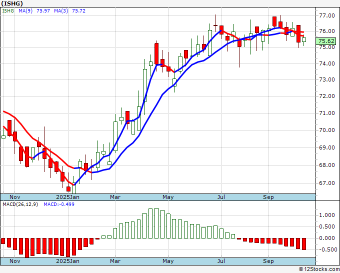Click the 68.00 price axis label
The image size is (340, 273).
[327, 165]
